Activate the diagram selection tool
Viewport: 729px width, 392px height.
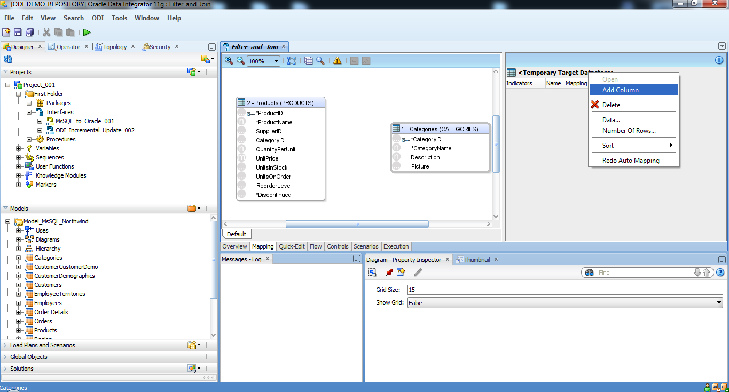click(x=292, y=60)
